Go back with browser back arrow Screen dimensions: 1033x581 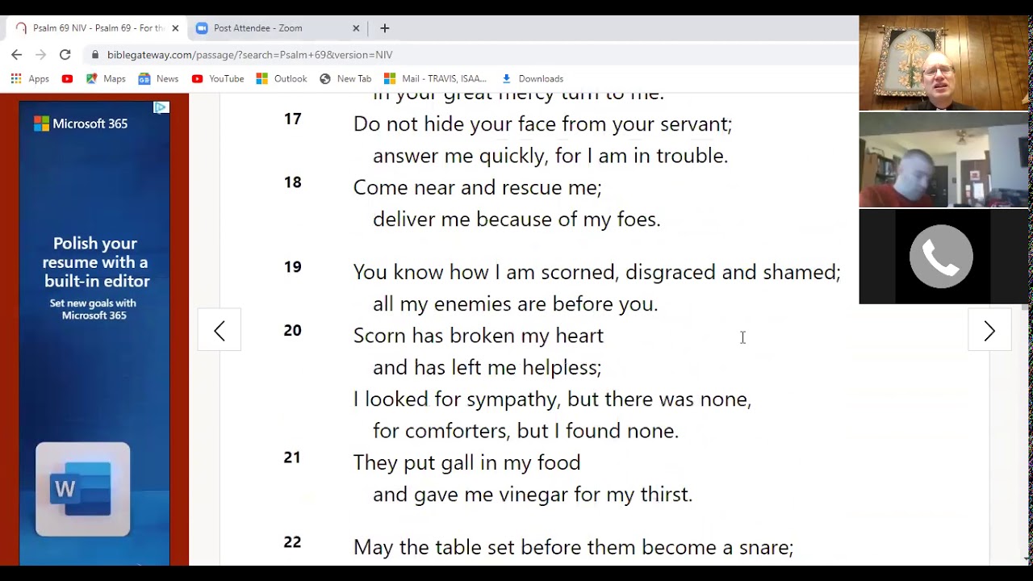tap(17, 55)
